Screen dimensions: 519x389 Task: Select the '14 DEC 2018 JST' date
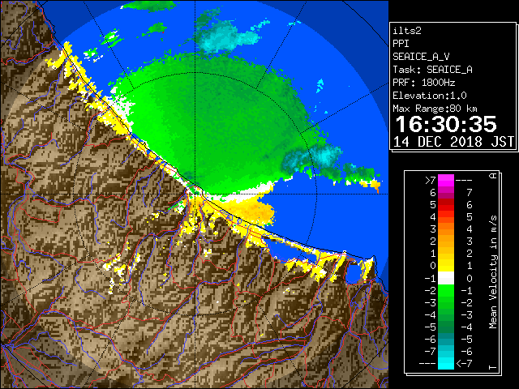coord(454,142)
